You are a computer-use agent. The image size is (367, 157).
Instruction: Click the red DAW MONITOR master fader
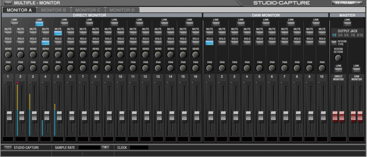pyautogui.click(x=356, y=116)
